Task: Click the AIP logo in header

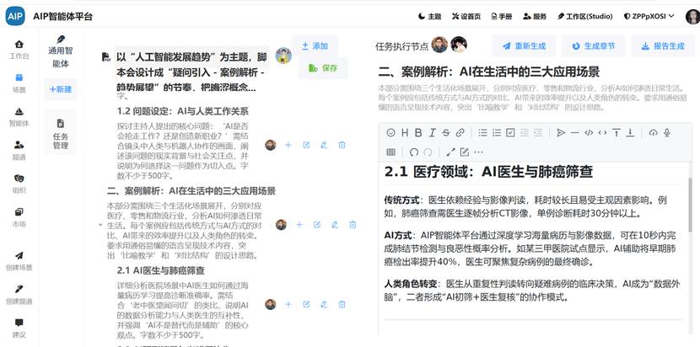Action: click(15, 17)
